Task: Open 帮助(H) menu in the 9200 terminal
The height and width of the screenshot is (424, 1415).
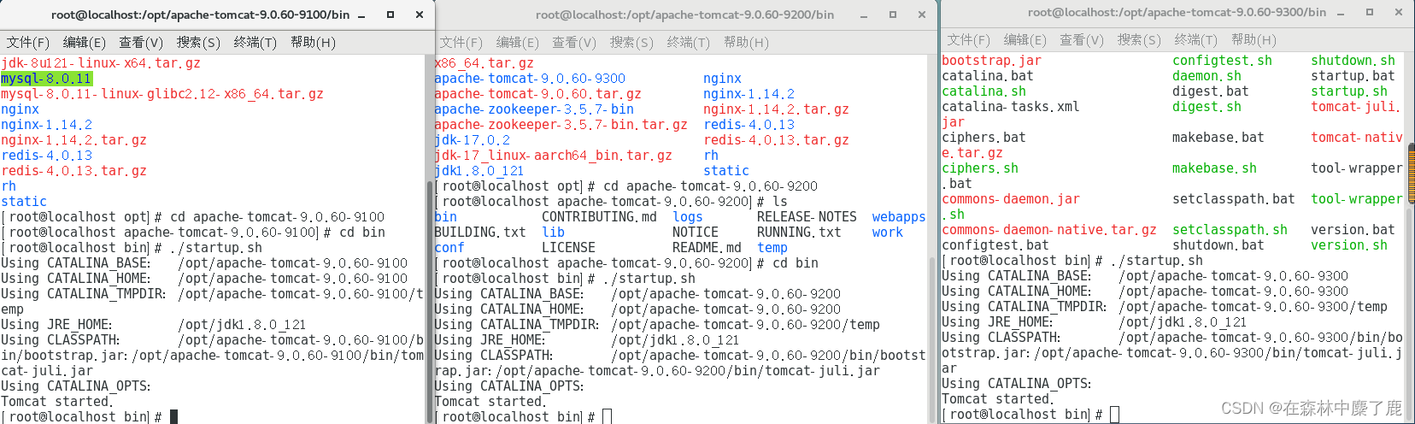Action: pos(746,42)
